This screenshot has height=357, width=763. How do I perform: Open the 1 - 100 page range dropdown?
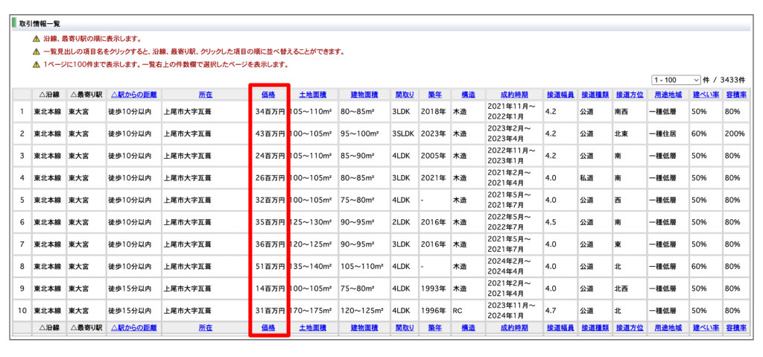coord(675,79)
